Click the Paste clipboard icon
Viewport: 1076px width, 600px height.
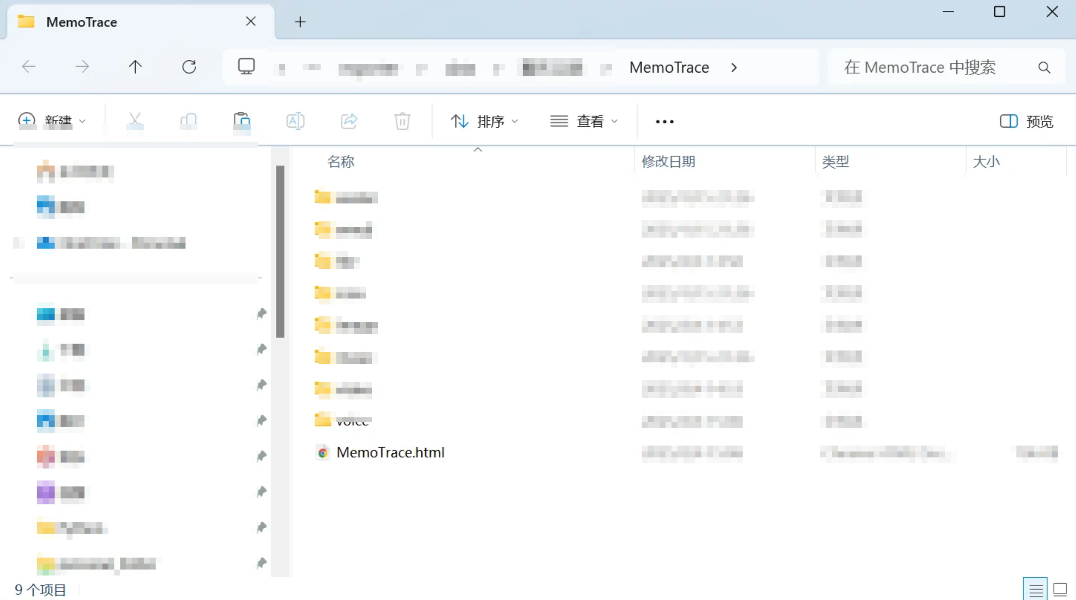click(x=242, y=121)
